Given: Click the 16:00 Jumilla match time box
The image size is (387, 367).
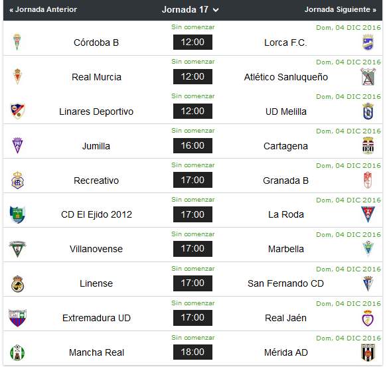Looking at the screenshot, I should pyautogui.click(x=193, y=145).
